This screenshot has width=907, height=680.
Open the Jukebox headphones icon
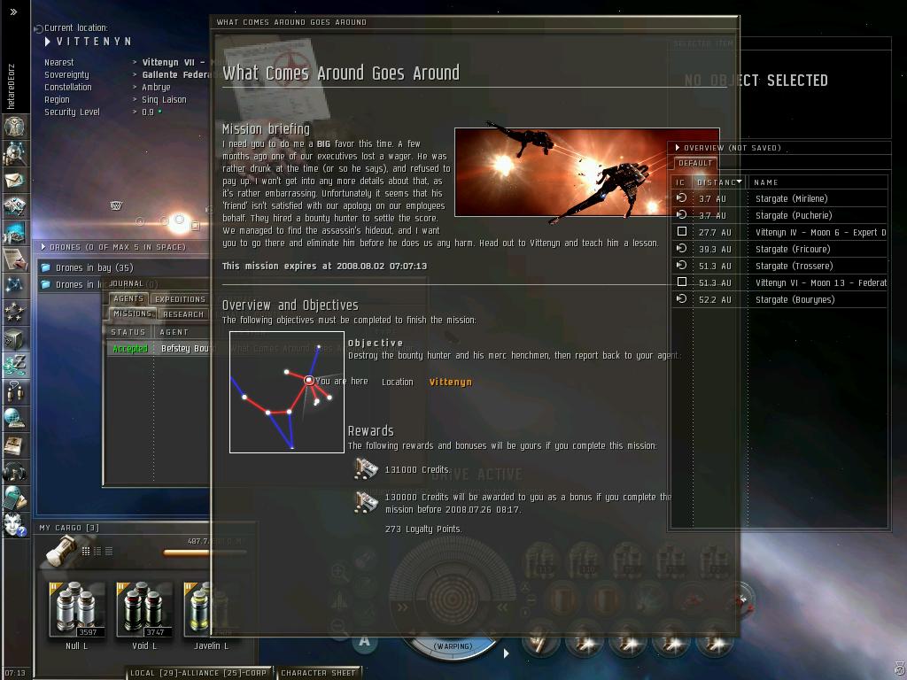pyautogui.click(x=14, y=472)
